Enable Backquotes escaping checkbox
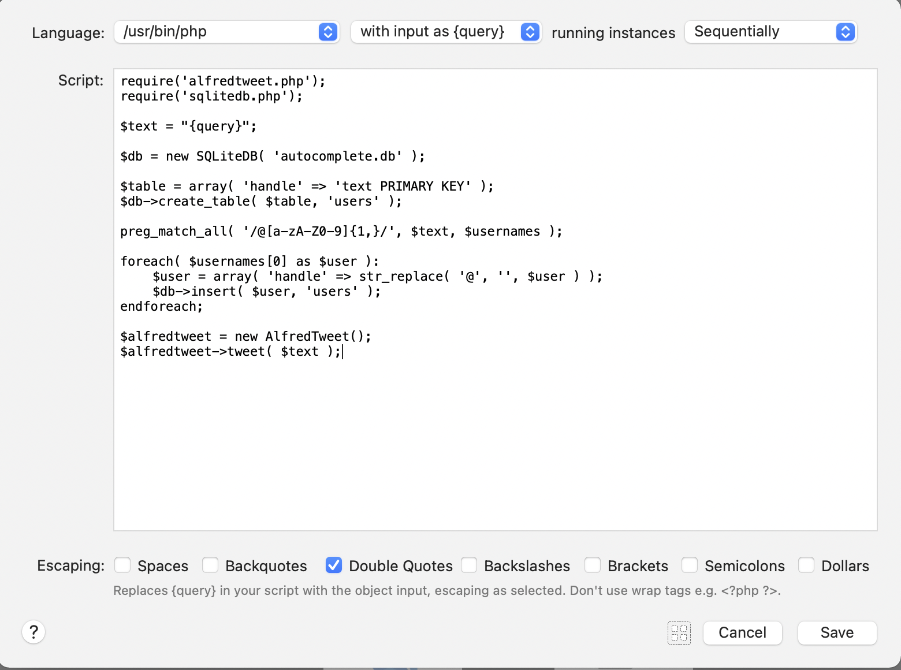The height and width of the screenshot is (670, 901). tap(210, 565)
